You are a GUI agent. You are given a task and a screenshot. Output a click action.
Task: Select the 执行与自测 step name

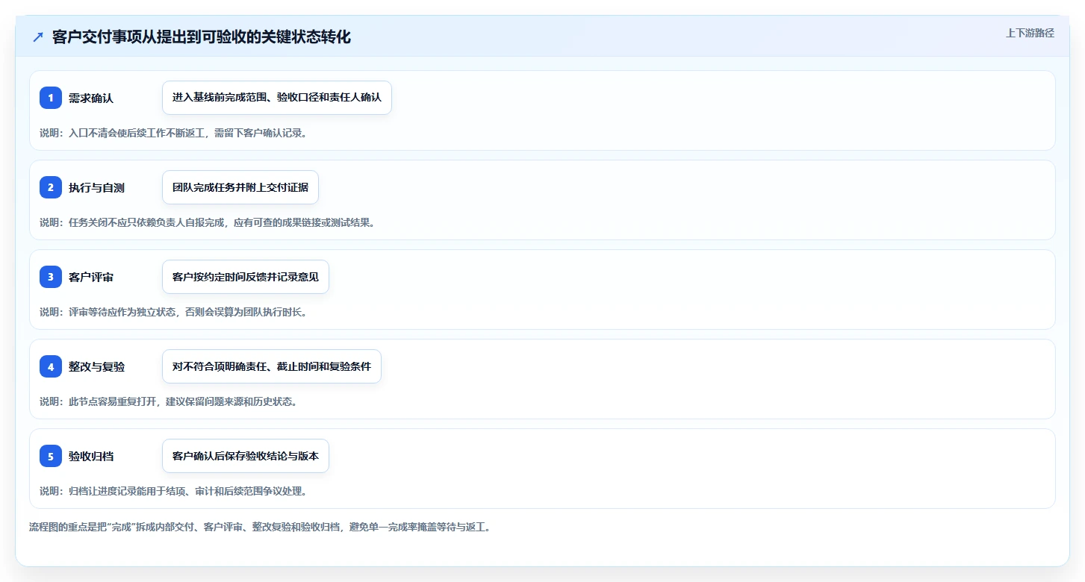tap(96, 187)
